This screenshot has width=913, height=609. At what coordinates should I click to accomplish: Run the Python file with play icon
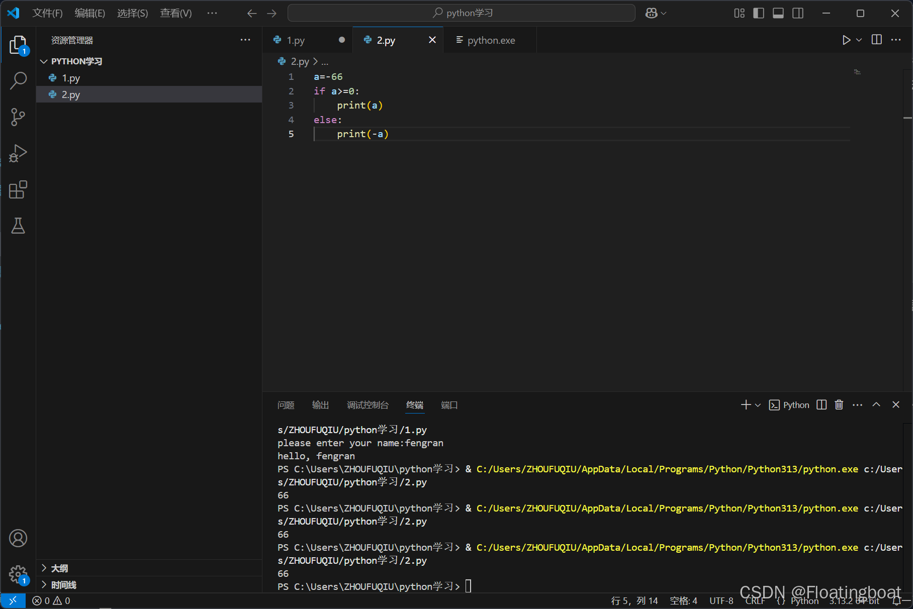pyautogui.click(x=846, y=40)
